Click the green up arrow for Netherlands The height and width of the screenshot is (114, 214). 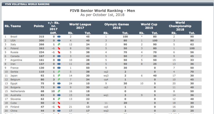[59, 91]
